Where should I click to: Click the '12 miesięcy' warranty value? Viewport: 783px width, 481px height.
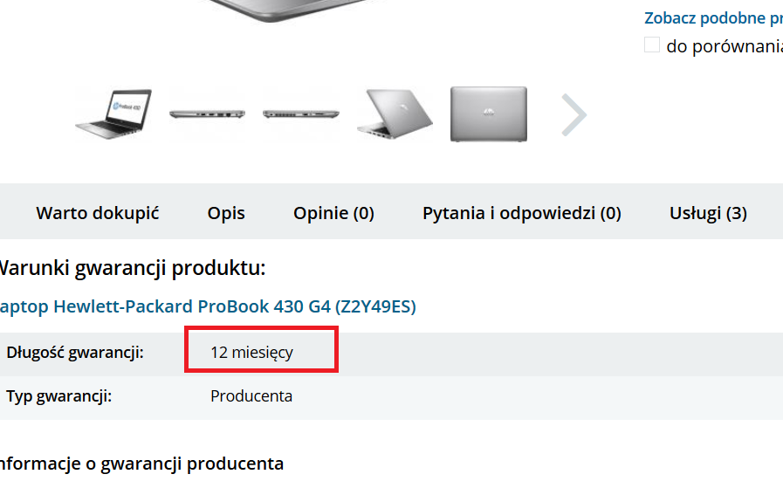(x=251, y=353)
